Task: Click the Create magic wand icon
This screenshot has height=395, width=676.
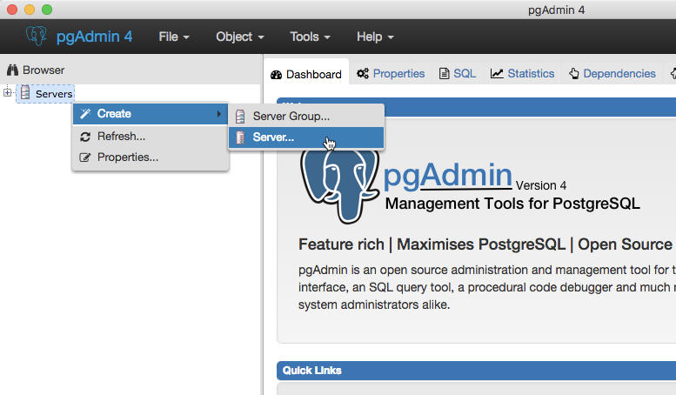Action: [x=85, y=113]
